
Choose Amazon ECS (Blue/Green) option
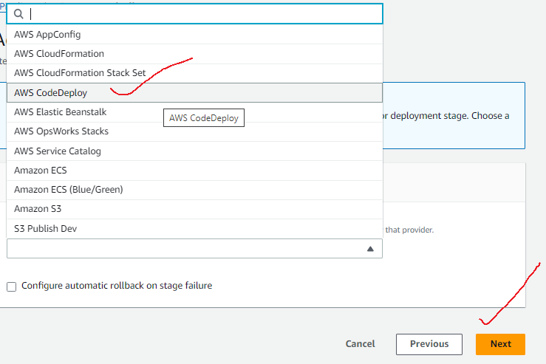pyautogui.click(x=194, y=190)
